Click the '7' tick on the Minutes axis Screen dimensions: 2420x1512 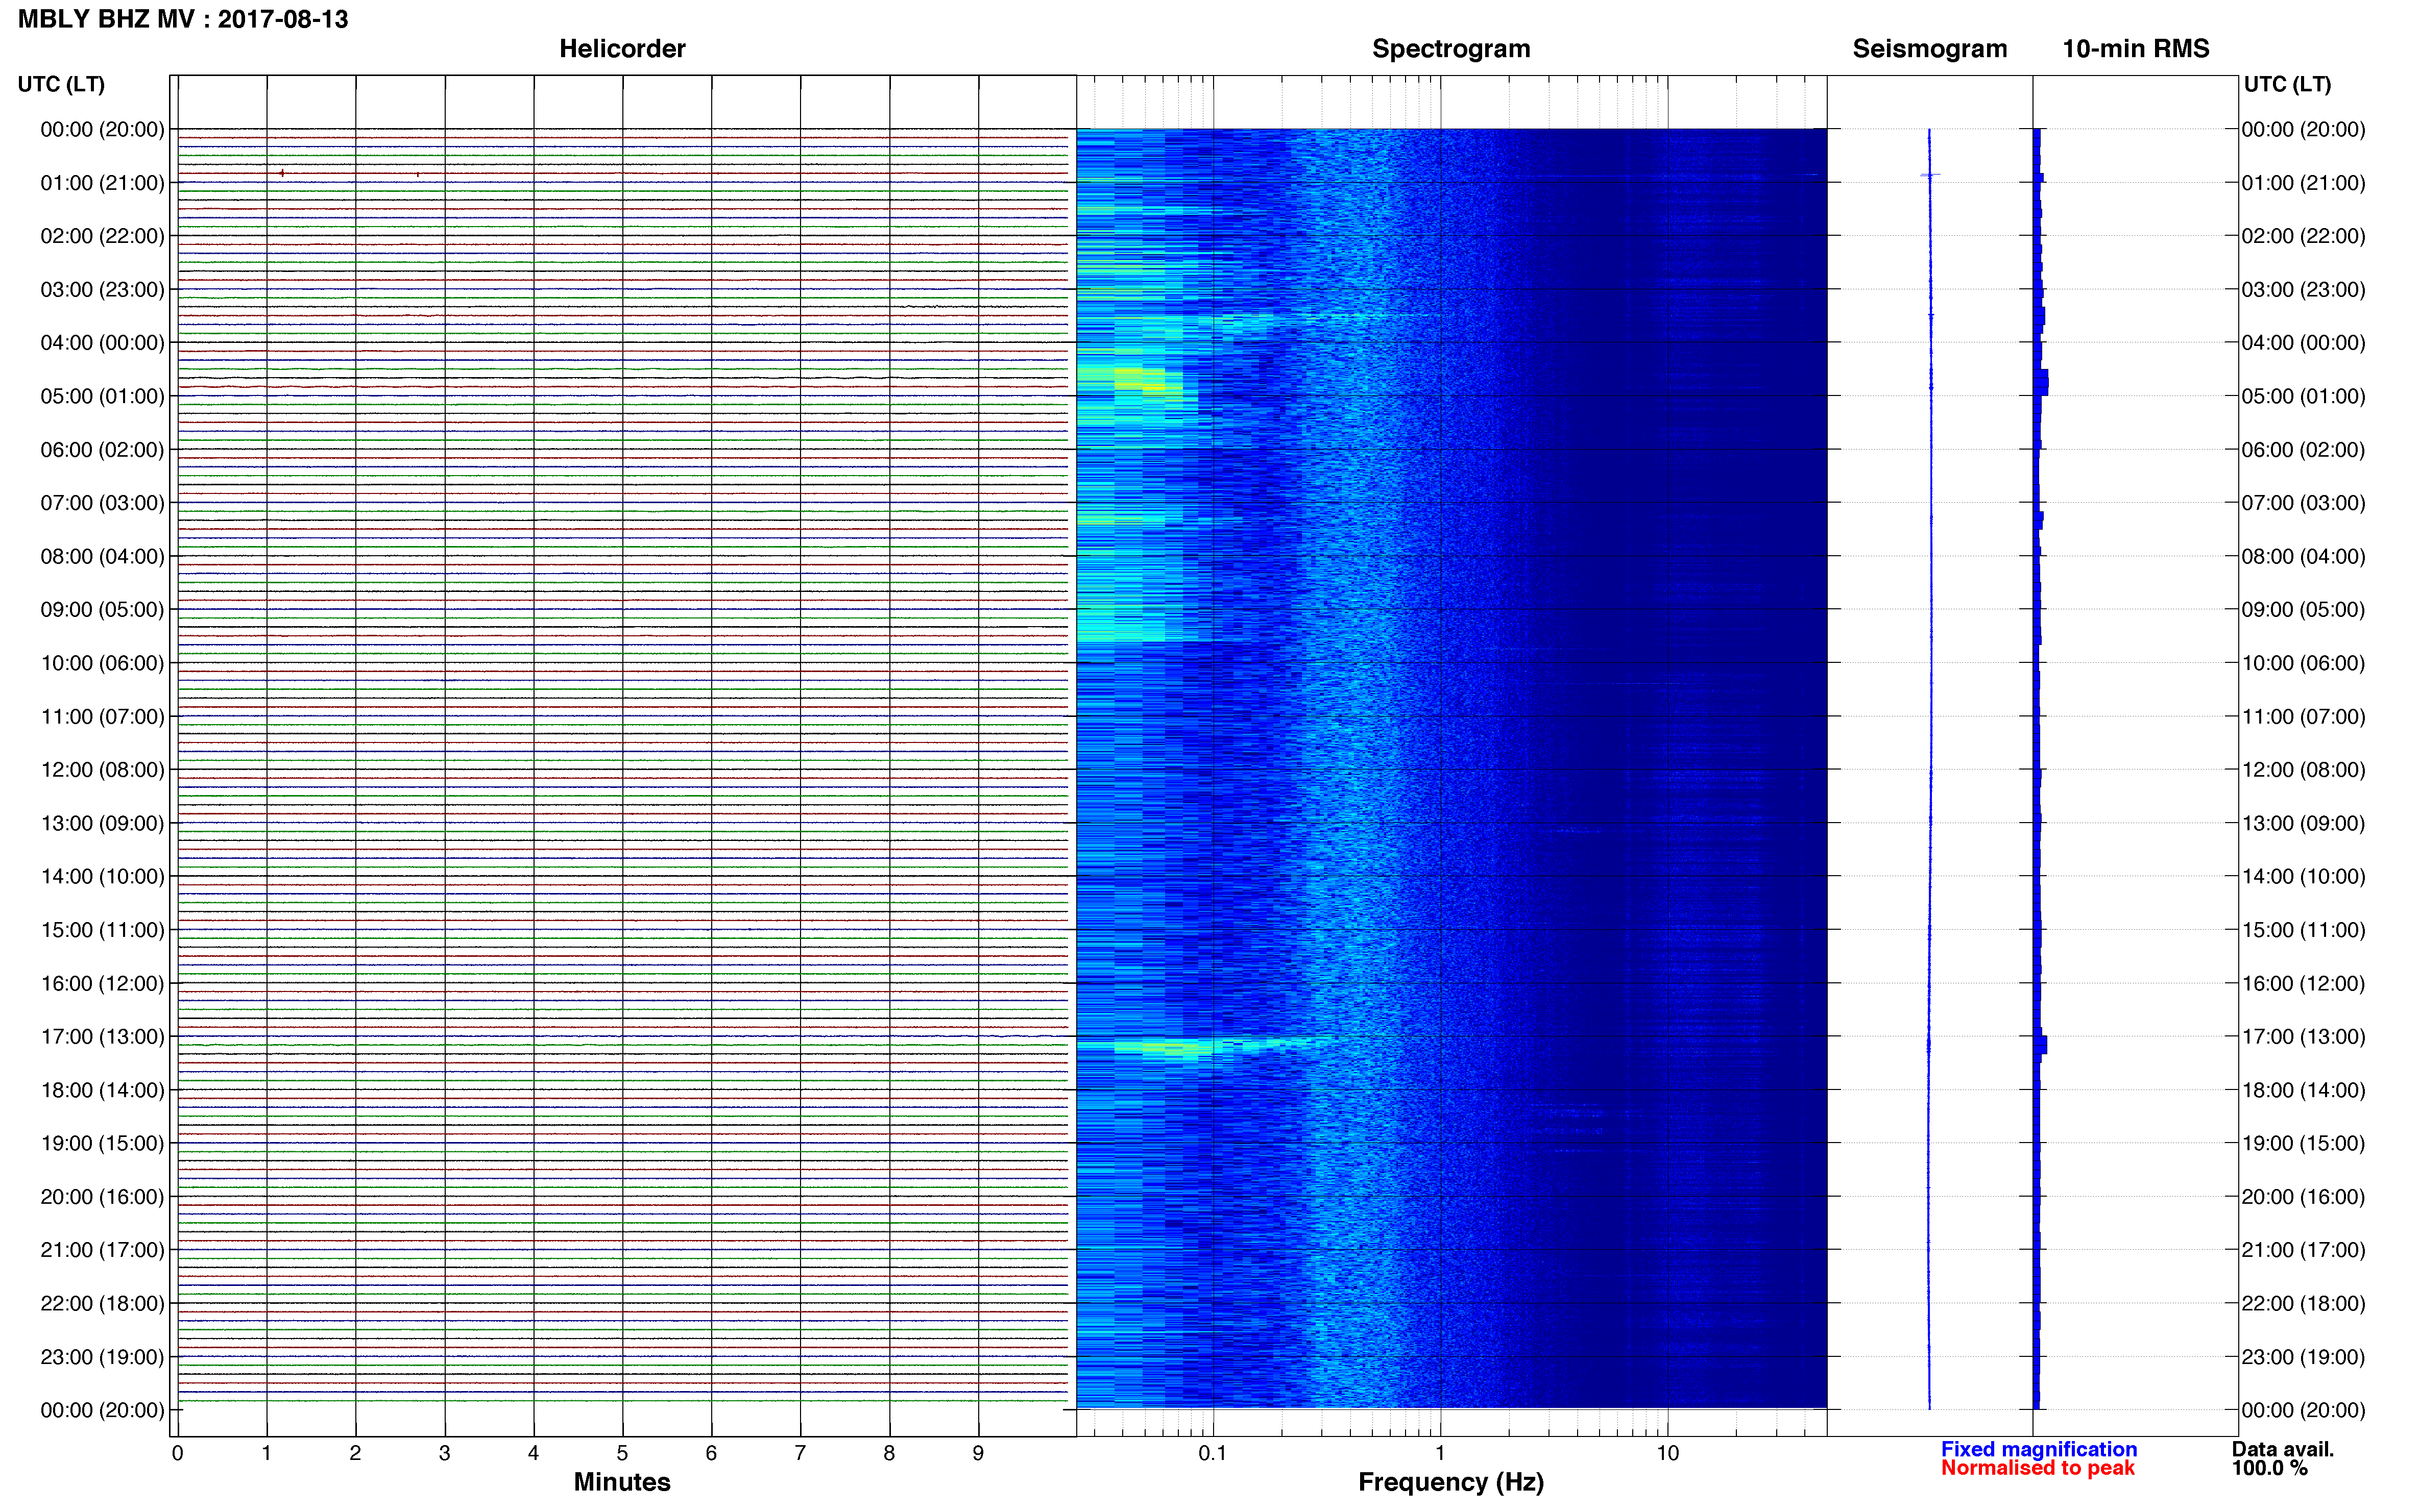[801, 1454]
